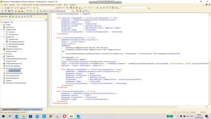Open the Справка menu
This screenshot has width=211, height=119.
click(73, 5)
